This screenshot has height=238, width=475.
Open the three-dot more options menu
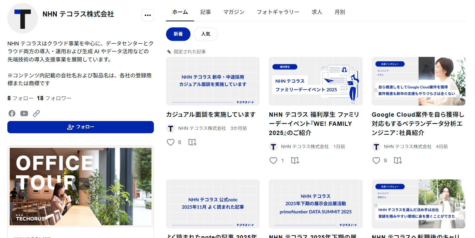tap(147, 15)
